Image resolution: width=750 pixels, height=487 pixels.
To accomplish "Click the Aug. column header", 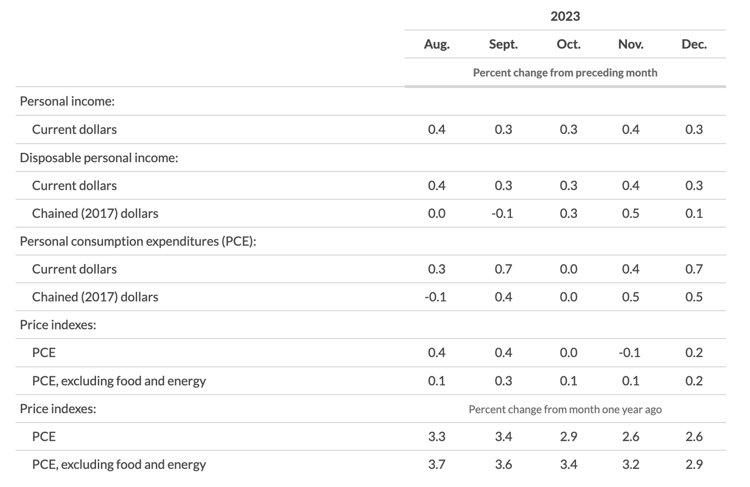I will coord(437,44).
